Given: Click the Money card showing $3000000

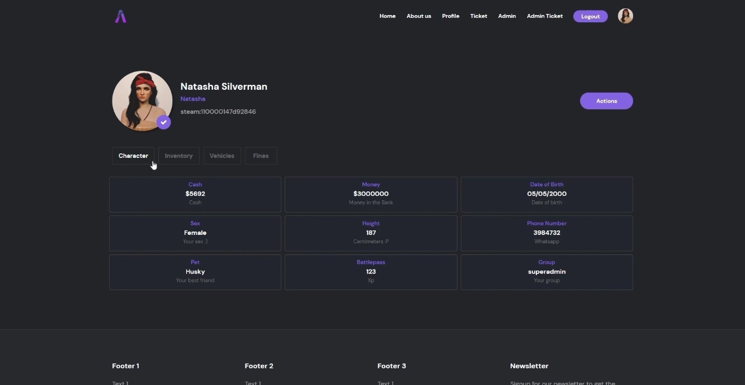Looking at the screenshot, I should coord(371,194).
